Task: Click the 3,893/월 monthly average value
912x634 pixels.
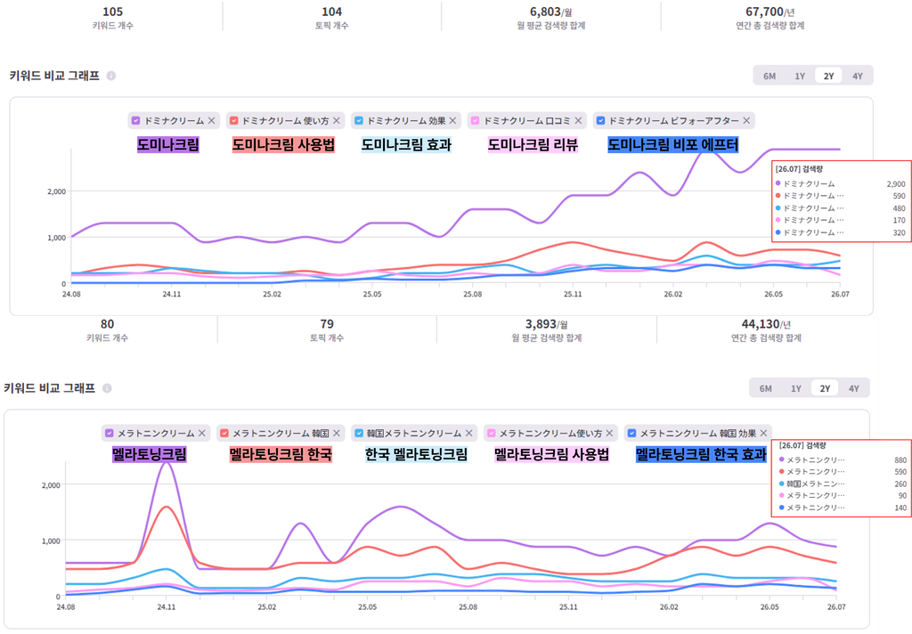Action: [x=547, y=324]
